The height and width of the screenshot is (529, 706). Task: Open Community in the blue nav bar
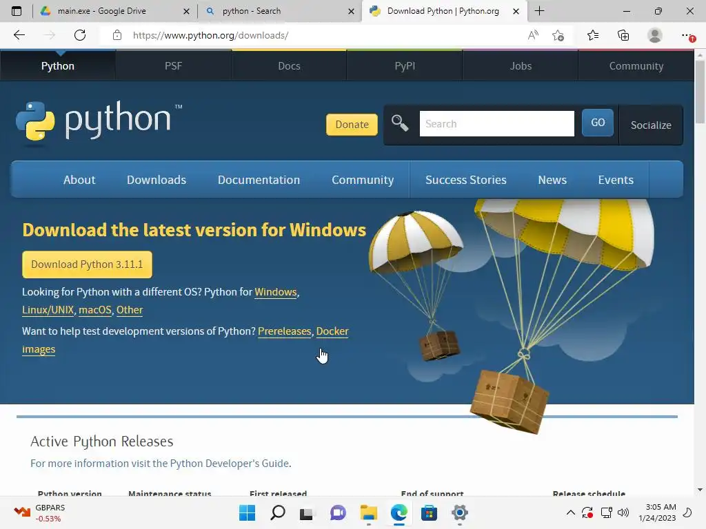pyautogui.click(x=363, y=180)
